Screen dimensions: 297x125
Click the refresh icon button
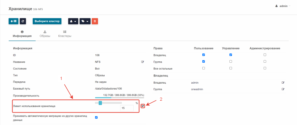[x=23, y=21]
